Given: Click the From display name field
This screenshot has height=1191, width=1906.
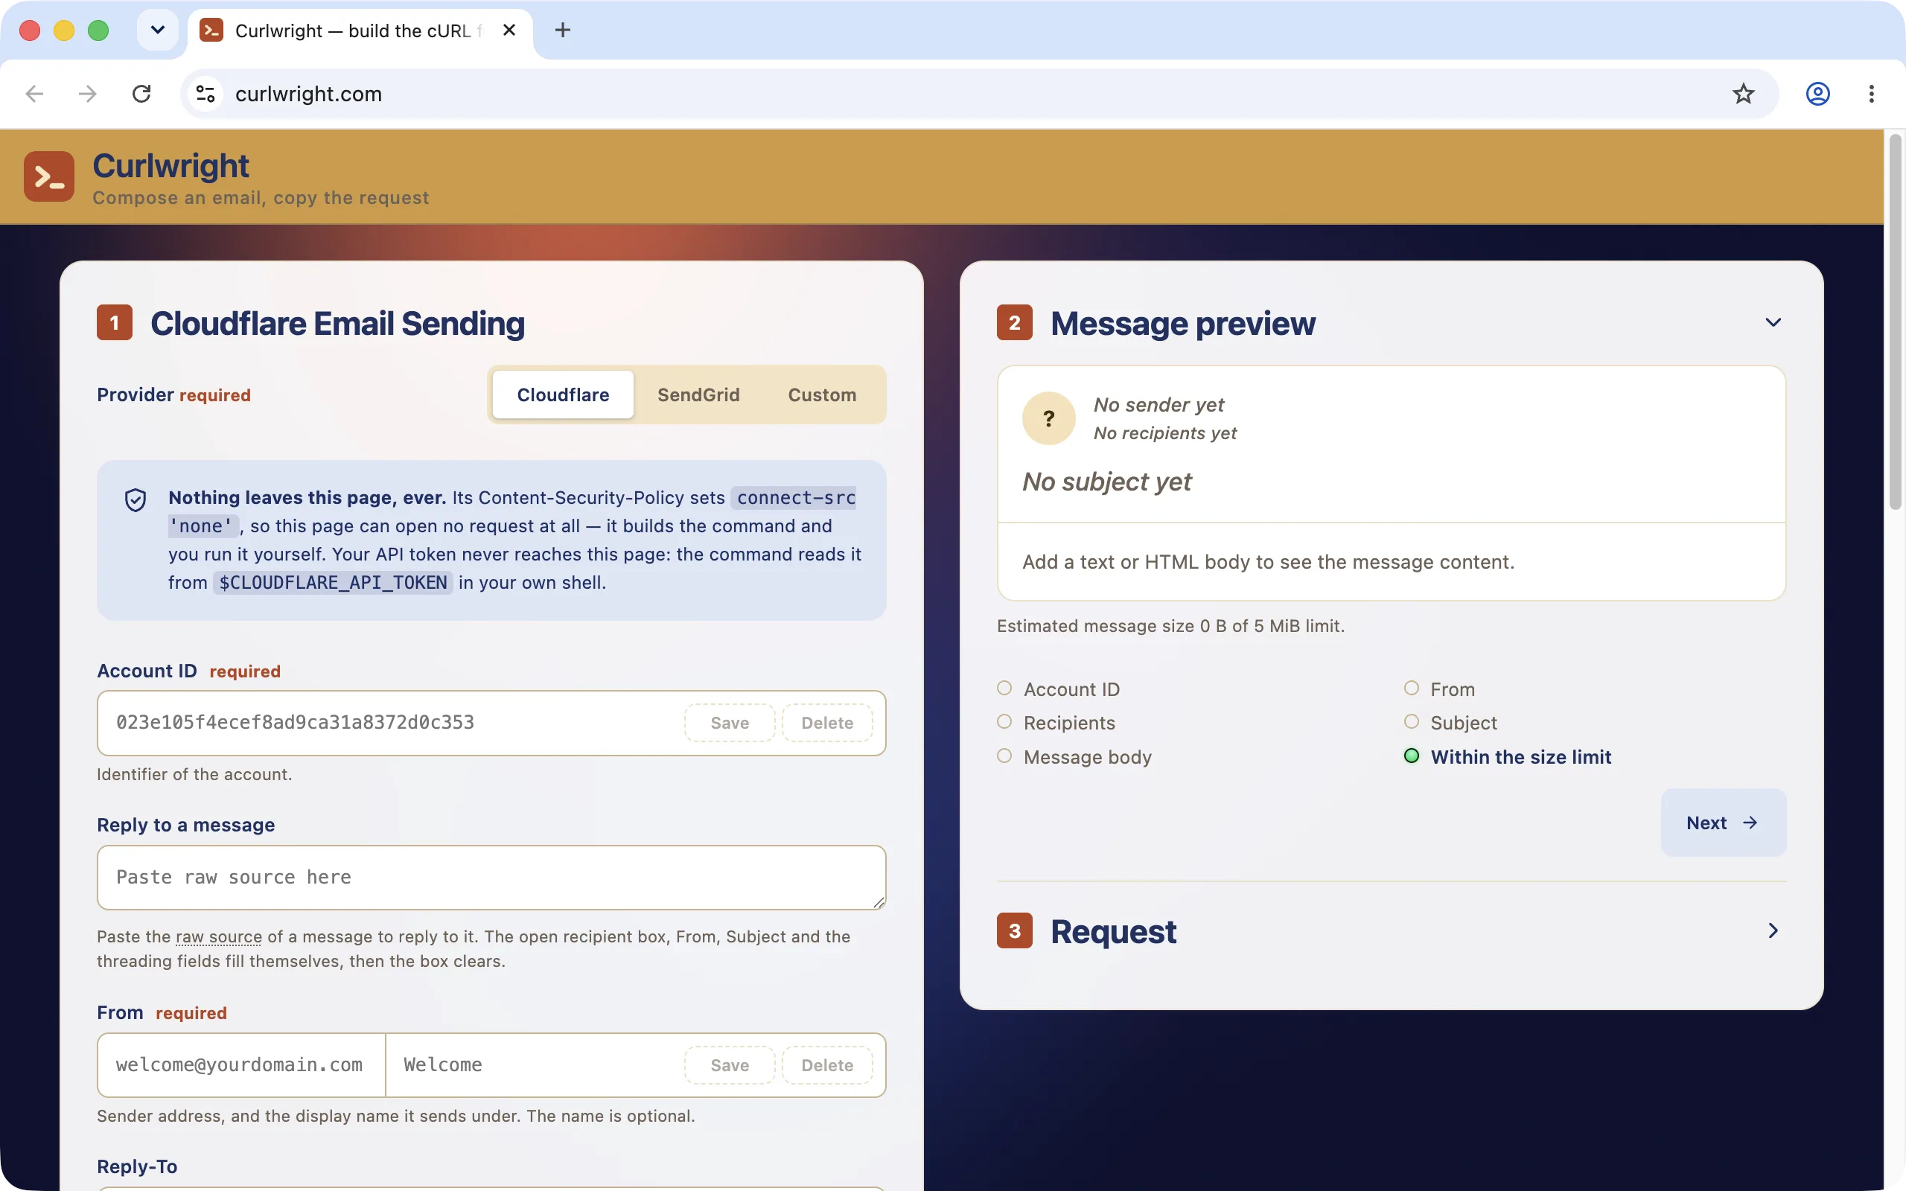Looking at the screenshot, I should [x=535, y=1066].
